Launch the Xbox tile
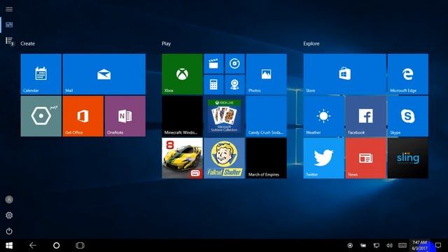The width and height of the screenshot is (448, 252). click(x=182, y=74)
